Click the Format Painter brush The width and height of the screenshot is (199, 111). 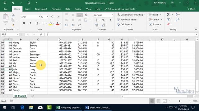click(13, 25)
